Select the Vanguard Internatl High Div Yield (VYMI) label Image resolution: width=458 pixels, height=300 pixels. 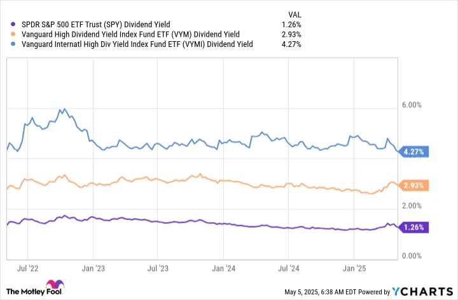pos(137,44)
